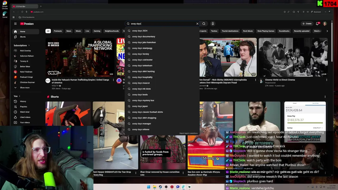Select the Role-Playing Games chip

pos(266,31)
